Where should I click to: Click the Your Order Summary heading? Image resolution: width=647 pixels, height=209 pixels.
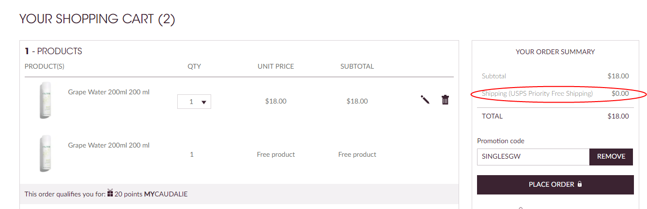[x=555, y=52]
